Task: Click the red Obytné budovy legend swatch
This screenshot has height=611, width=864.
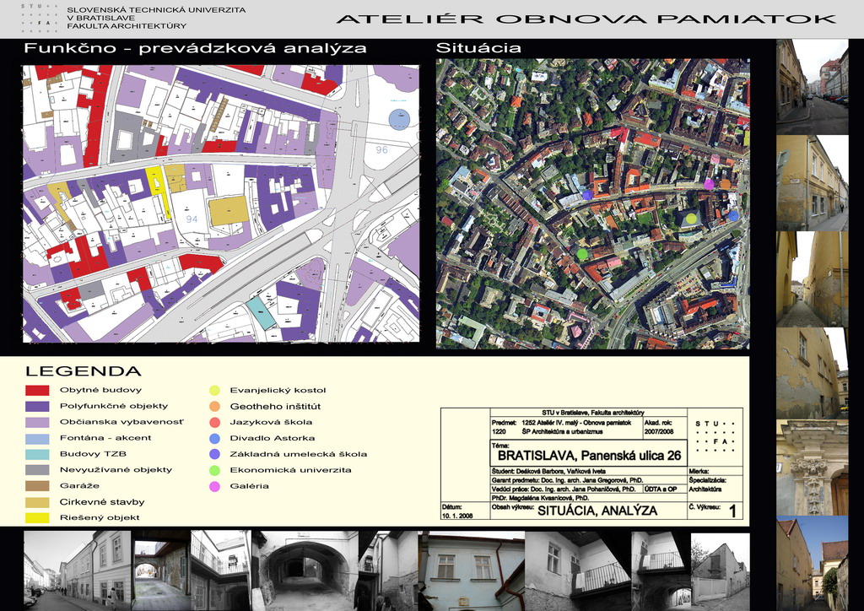Action: click(x=37, y=390)
